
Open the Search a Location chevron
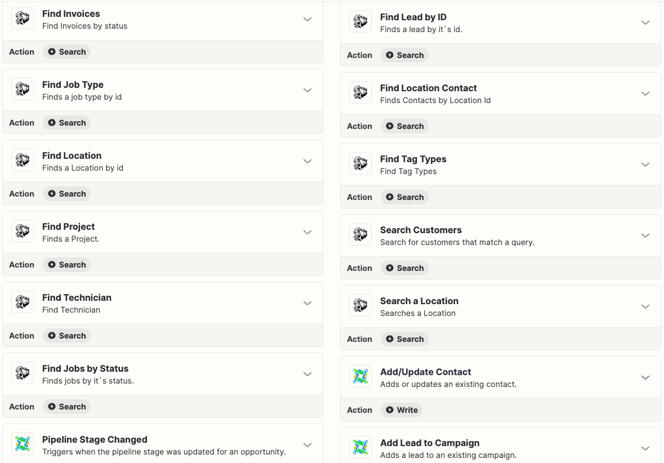tap(645, 306)
